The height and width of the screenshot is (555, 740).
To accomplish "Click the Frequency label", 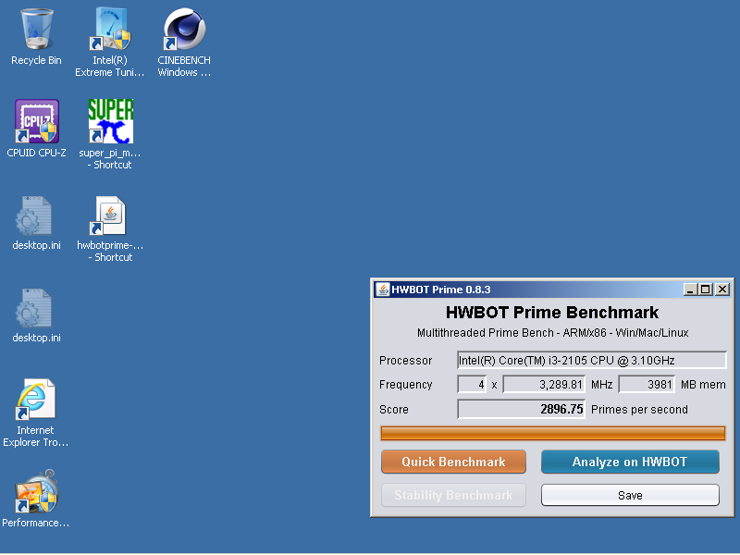I will coord(406,385).
